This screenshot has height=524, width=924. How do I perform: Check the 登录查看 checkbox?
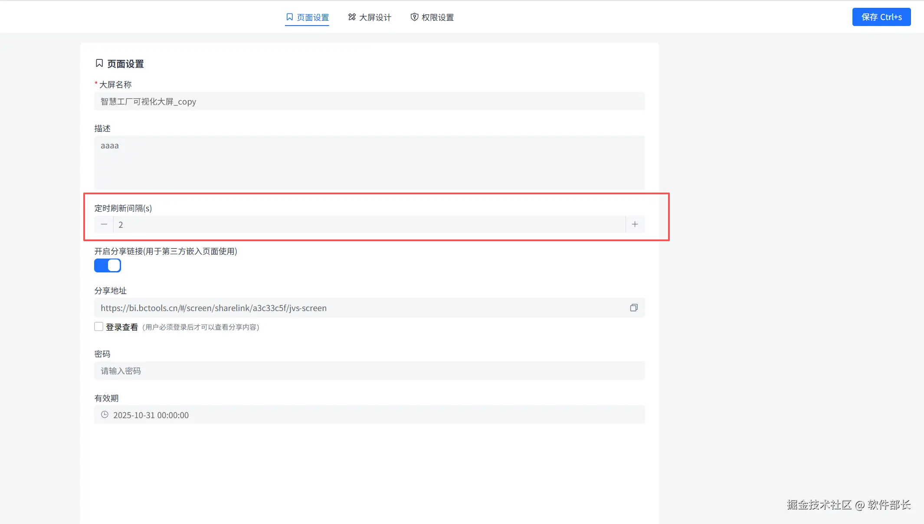click(99, 327)
